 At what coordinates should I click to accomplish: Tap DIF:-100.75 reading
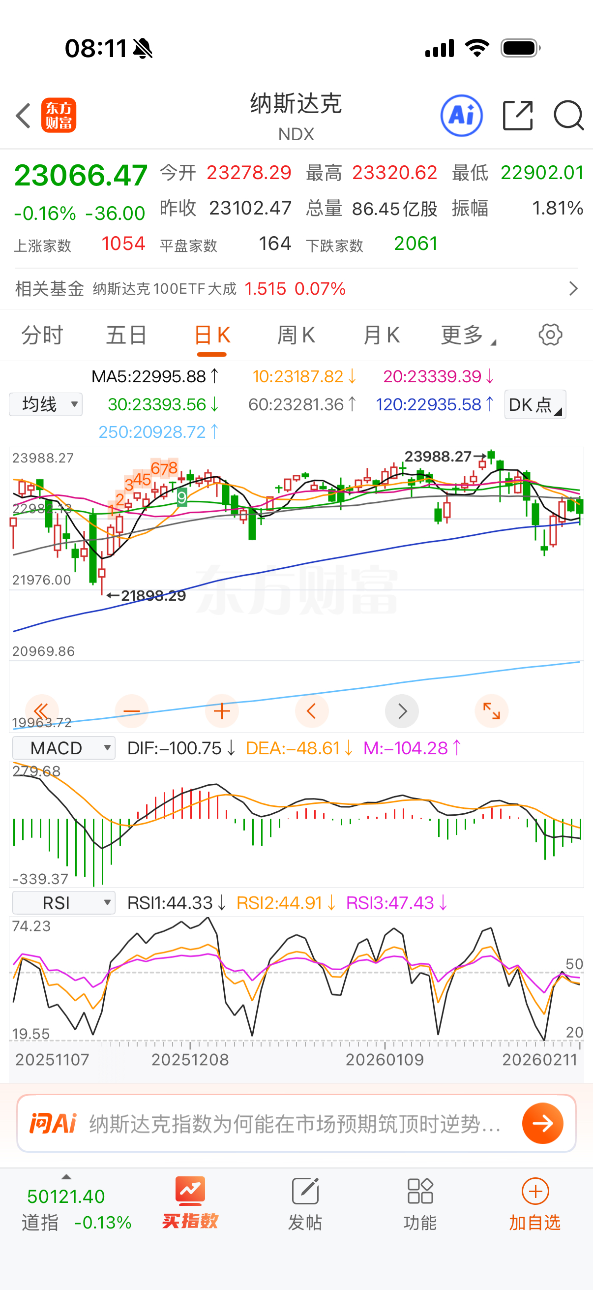(181, 748)
